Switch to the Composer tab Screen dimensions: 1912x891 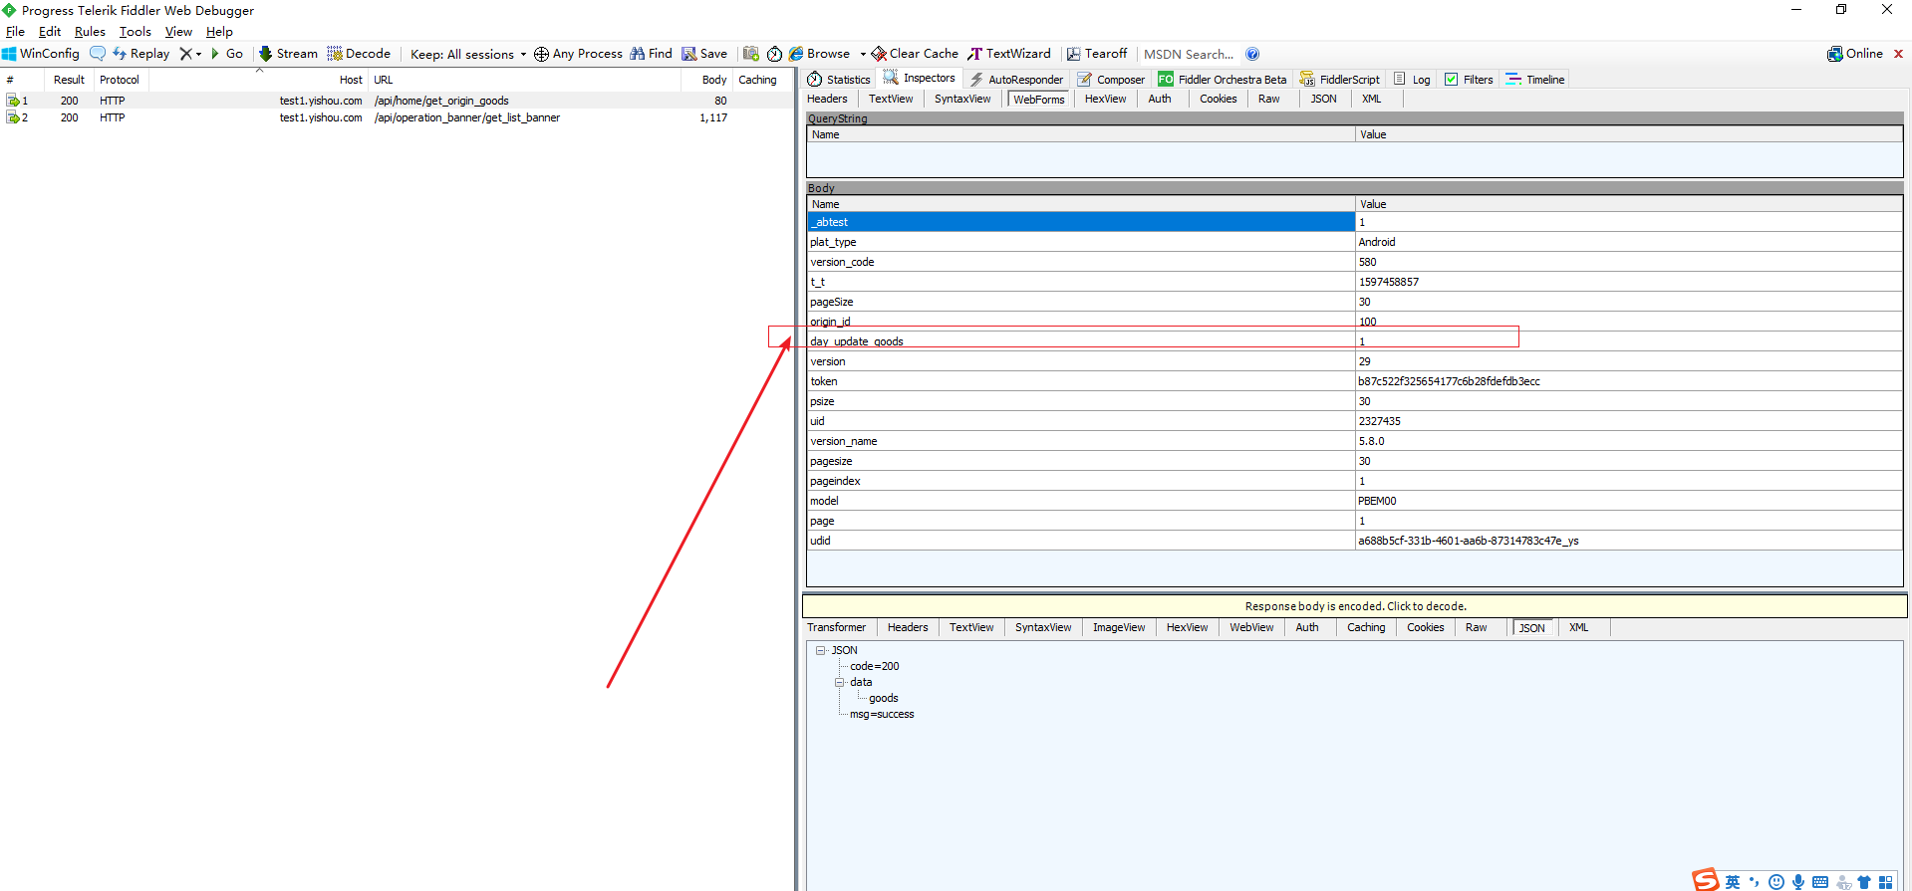click(1112, 80)
